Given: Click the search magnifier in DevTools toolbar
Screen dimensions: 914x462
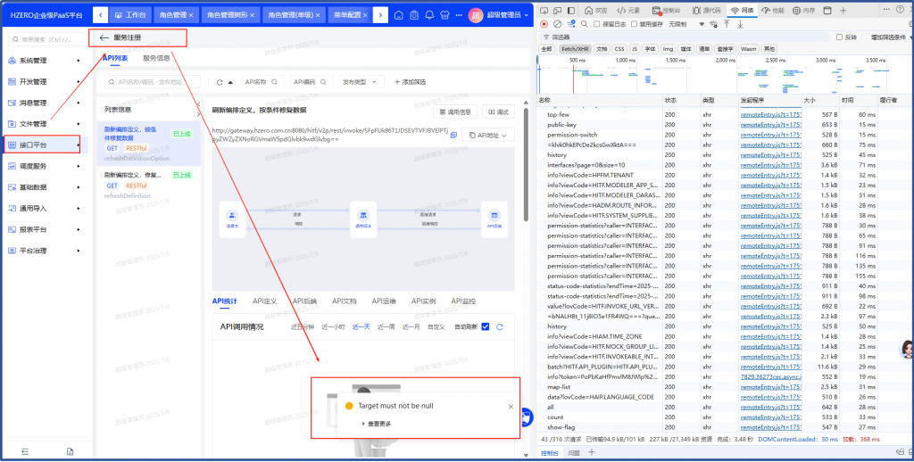Looking at the screenshot, I should point(585,23).
